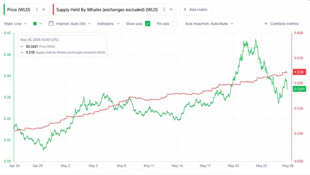Screen dimensions: 310x175
Task: Click the May 26, 2026 05:00 (UTC) timestamp
Action: 40,40
